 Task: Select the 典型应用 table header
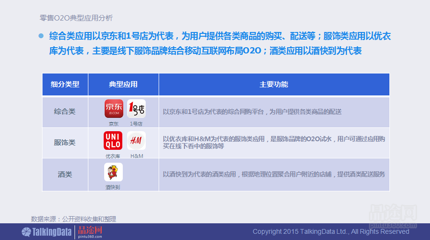coord(123,84)
